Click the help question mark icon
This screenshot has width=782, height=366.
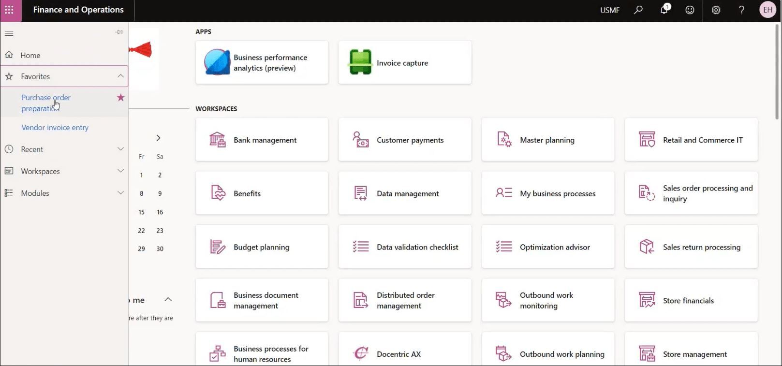(x=741, y=10)
